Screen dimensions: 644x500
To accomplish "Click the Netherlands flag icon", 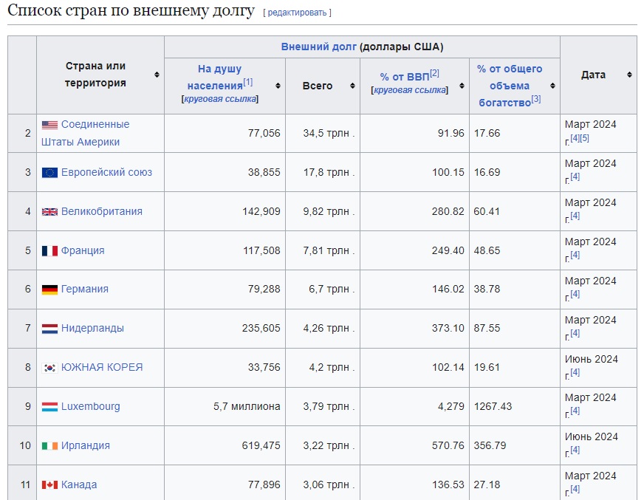I will (49, 329).
